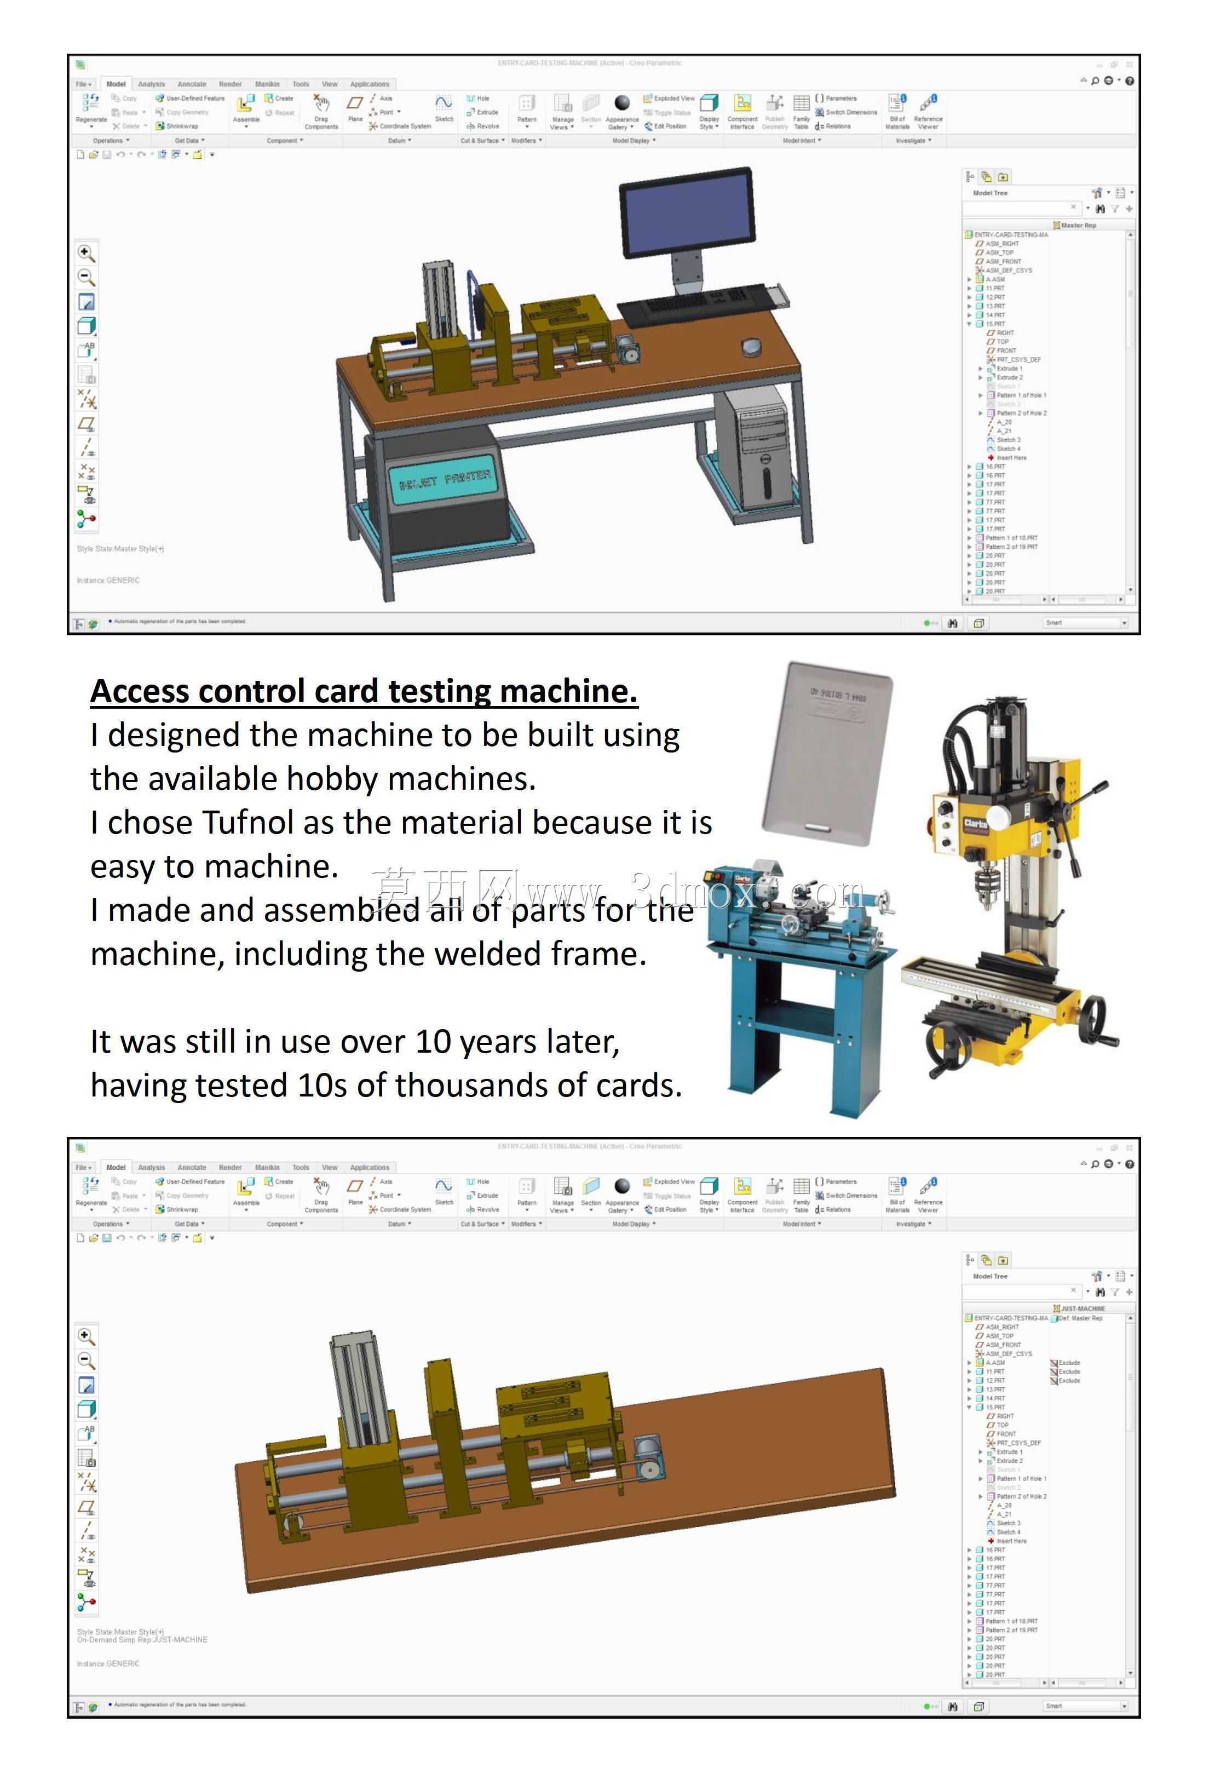This screenshot has width=1232, height=1780.
Task: Toggle Exploded View in the lower window
Action: pos(669,1181)
